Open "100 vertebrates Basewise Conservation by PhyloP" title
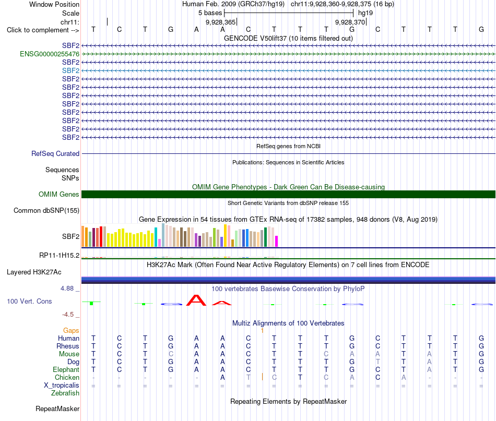 click(x=288, y=288)
